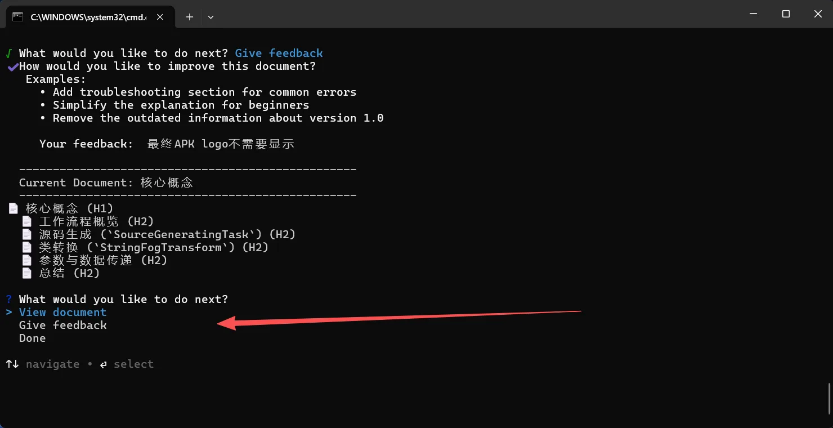The image size is (833, 428).
Task: Choose the Done option
Action: 32,338
